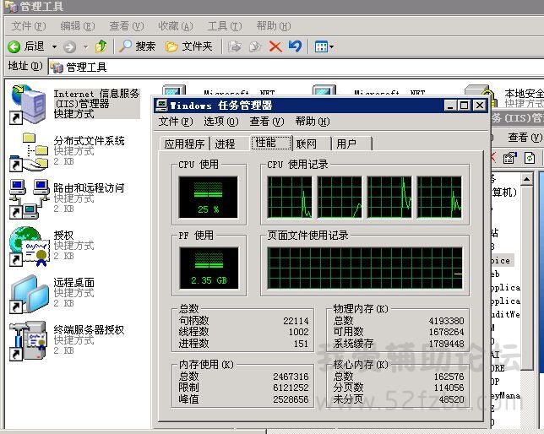
Task: Open Explorer 查看(V) menu
Action: pos(127,26)
